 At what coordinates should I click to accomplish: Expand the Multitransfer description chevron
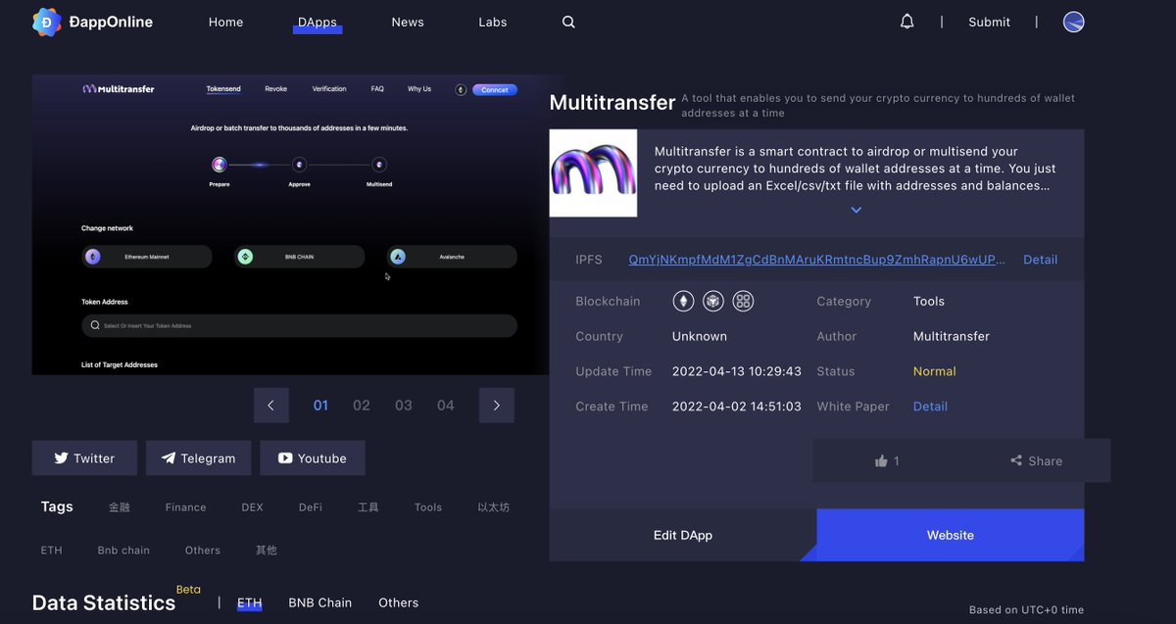(x=856, y=211)
